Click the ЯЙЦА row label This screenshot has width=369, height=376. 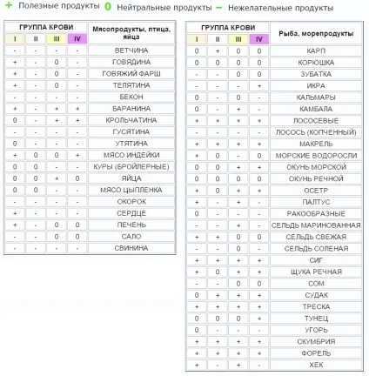point(131,178)
